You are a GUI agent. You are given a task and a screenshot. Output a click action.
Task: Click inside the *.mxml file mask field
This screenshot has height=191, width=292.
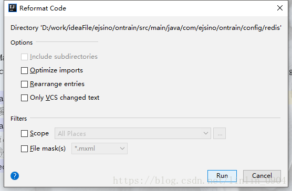95,148
